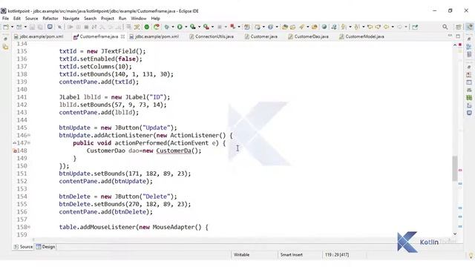This screenshot has width=475, height=267.
Task: Click the Smart Insert status field
Action: click(x=291, y=255)
